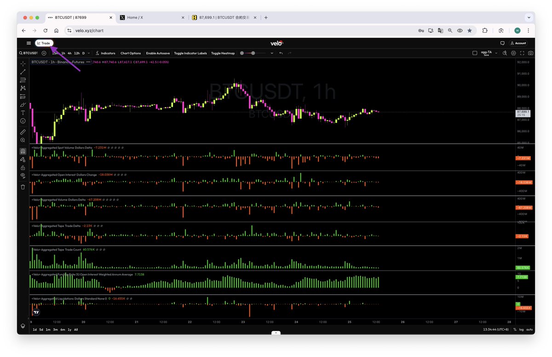Open the BTCUSDT symbol search
Viewport: 552px width, 357px height.
click(x=29, y=53)
